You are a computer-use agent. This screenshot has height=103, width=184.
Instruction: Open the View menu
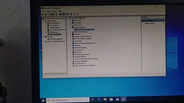click(x=54, y=11)
